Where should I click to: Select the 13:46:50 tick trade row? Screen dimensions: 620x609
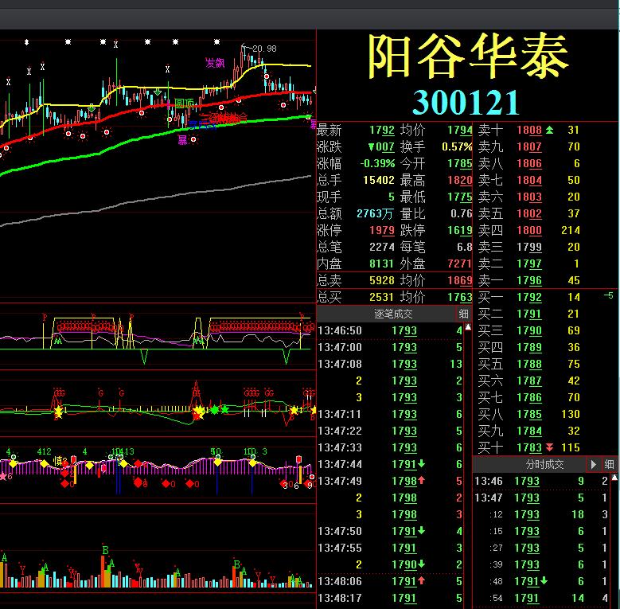(390, 330)
